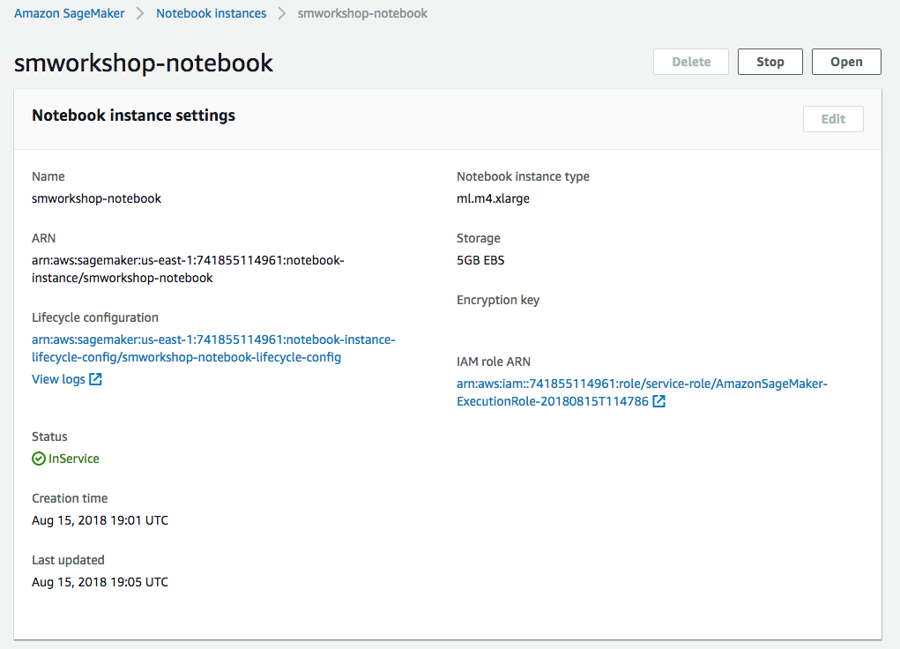Viewport: 900px width, 649px height.
Task: Click the Notebook instance type label
Action: tap(523, 176)
